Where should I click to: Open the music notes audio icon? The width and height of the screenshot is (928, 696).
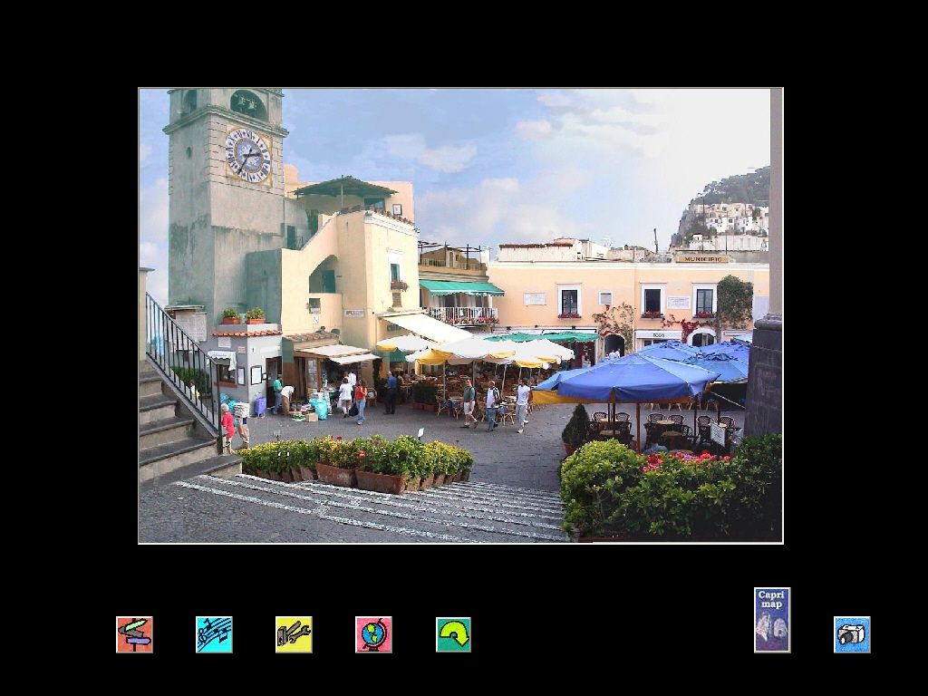click(213, 635)
